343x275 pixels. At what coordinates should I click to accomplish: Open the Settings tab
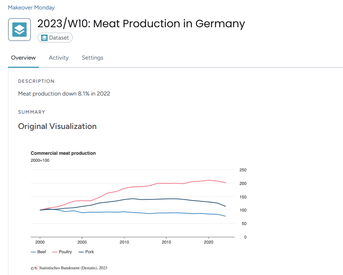pos(92,58)
